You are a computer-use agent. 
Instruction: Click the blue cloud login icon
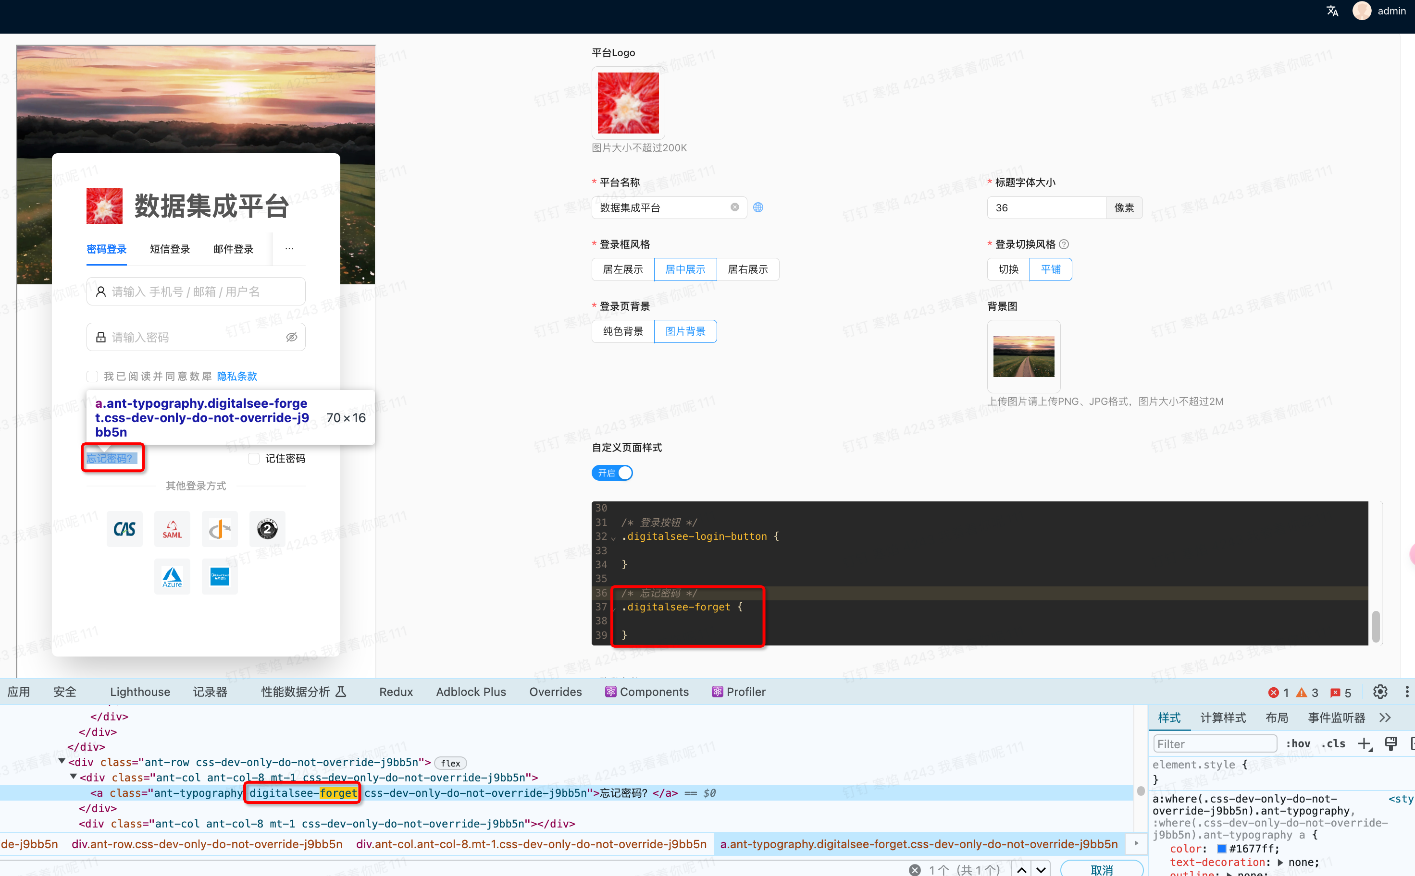(220, 576)
